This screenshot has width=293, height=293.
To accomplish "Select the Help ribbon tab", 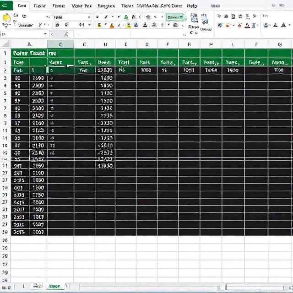I will click(192, 6).
